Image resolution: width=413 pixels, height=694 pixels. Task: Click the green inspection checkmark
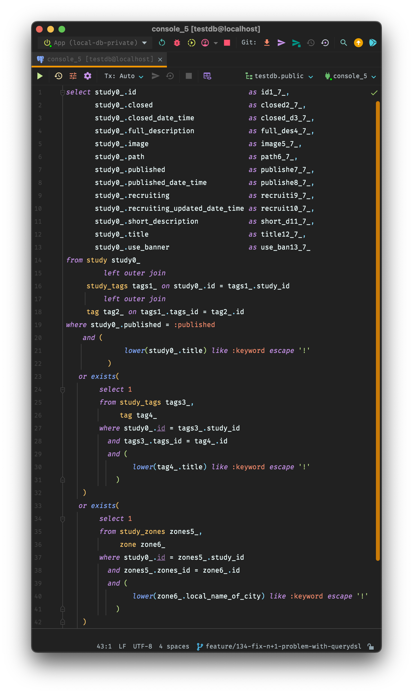[374, 93]
